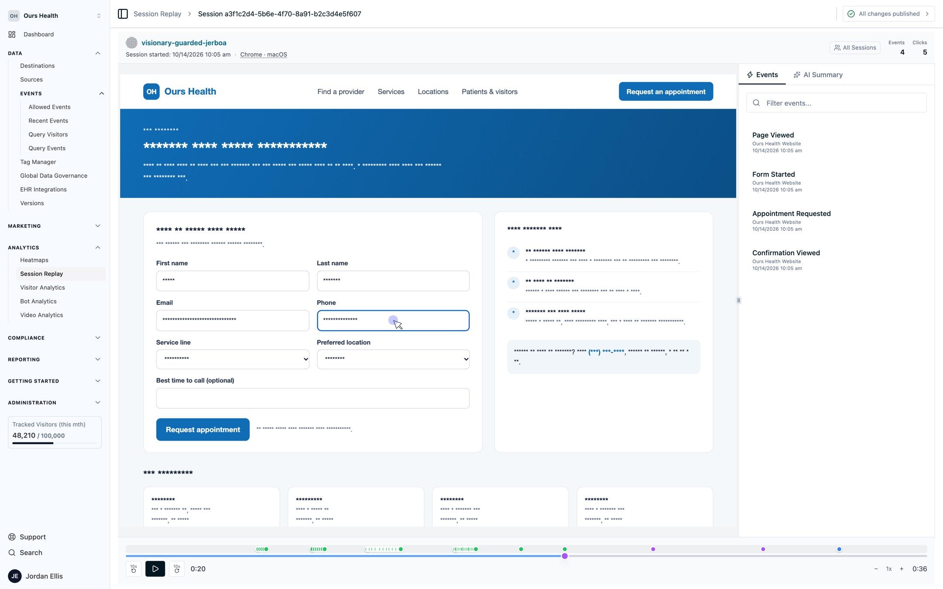Screen dimensions: 943x589
Task: Select the Form Started event
Action: [836, 182]
